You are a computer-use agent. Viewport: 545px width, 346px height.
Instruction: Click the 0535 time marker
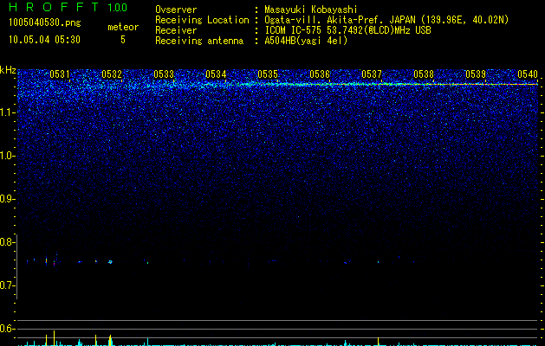tap(268, 74)
